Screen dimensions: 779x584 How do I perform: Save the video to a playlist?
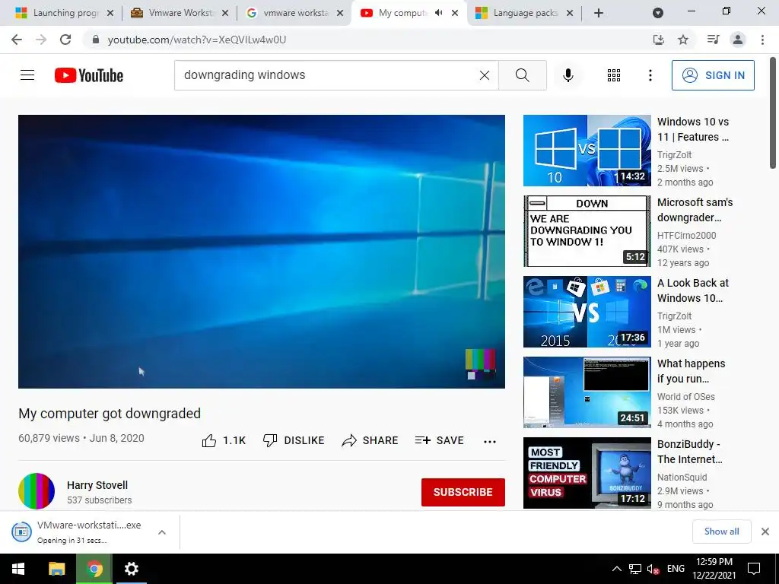(x=440, y=440)
